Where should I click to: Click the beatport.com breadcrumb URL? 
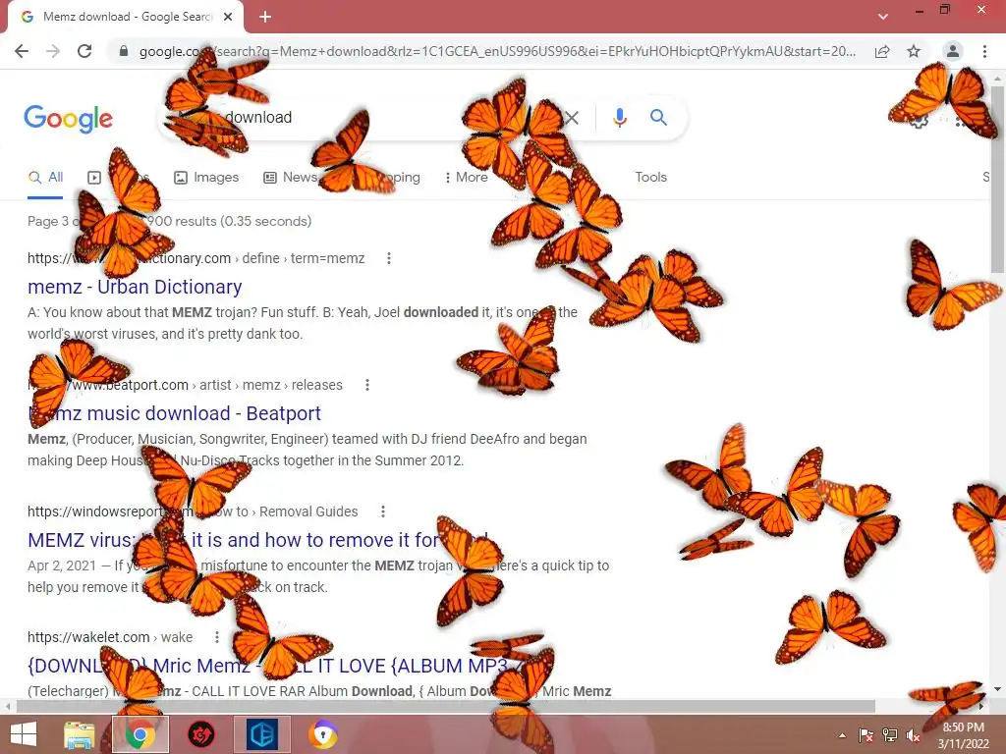[x=186, y=385]
